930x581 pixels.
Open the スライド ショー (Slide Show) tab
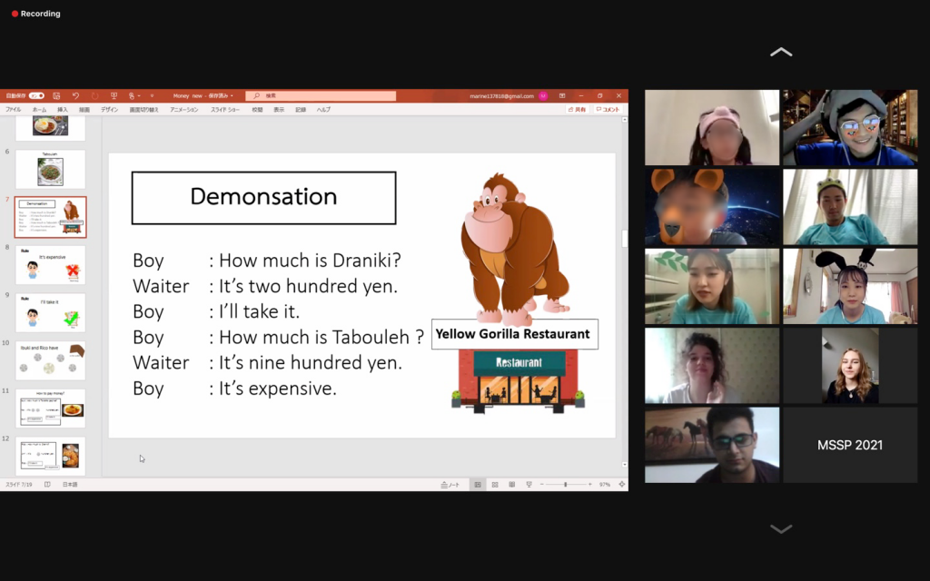[x=225, y=110]
